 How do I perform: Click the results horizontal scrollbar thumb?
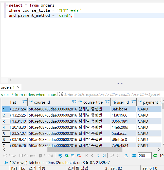pyautogui.click(x=85, y=150)
